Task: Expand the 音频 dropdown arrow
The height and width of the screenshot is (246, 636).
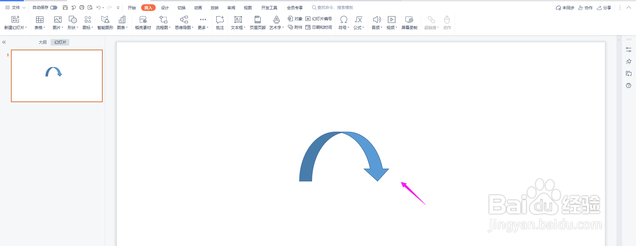Action: pyautogui.click(x=382, y=28)
